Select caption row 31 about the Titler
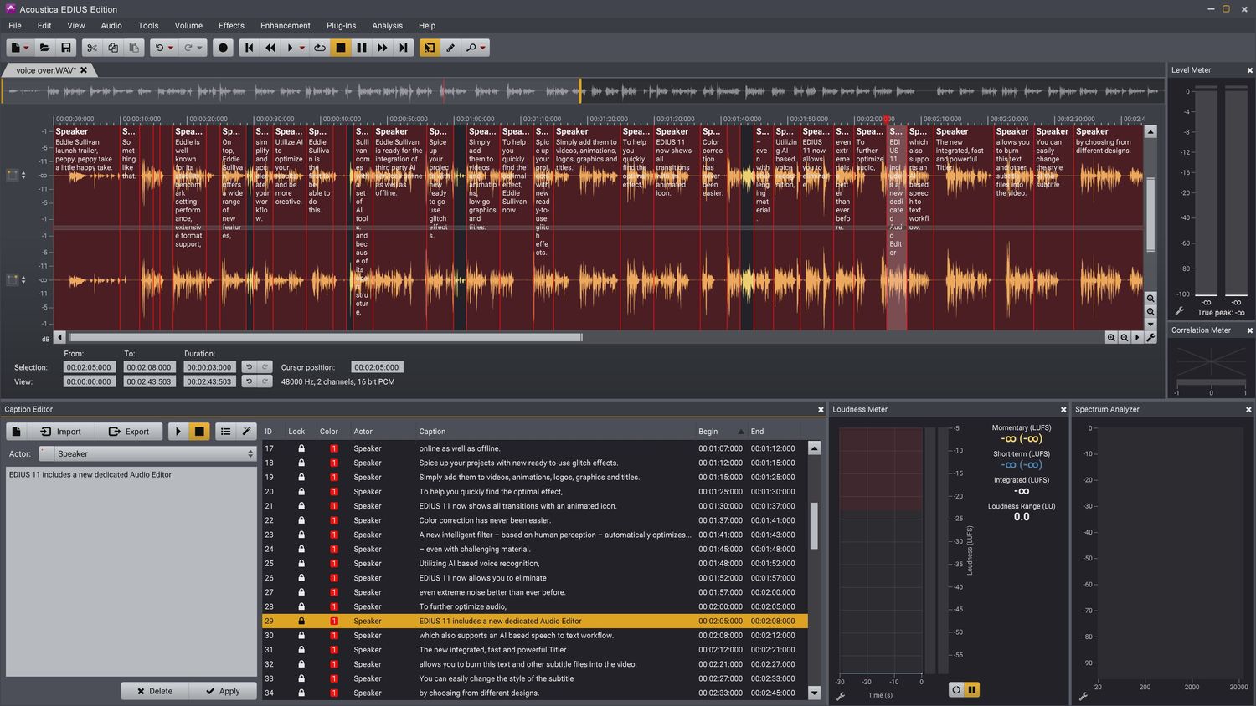 [492, 650]
